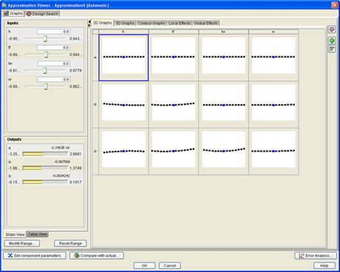The image size is (340, 272).
Task: Click the tf input slider handle
Action: pyautogui.click(x=46, y=55)
